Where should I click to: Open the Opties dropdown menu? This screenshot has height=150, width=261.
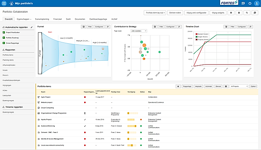(253, 86)
